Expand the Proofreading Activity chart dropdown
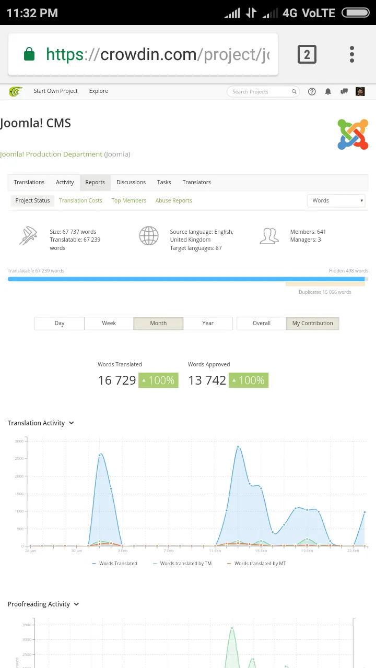The image size is (376, 668). pos(76,604)
